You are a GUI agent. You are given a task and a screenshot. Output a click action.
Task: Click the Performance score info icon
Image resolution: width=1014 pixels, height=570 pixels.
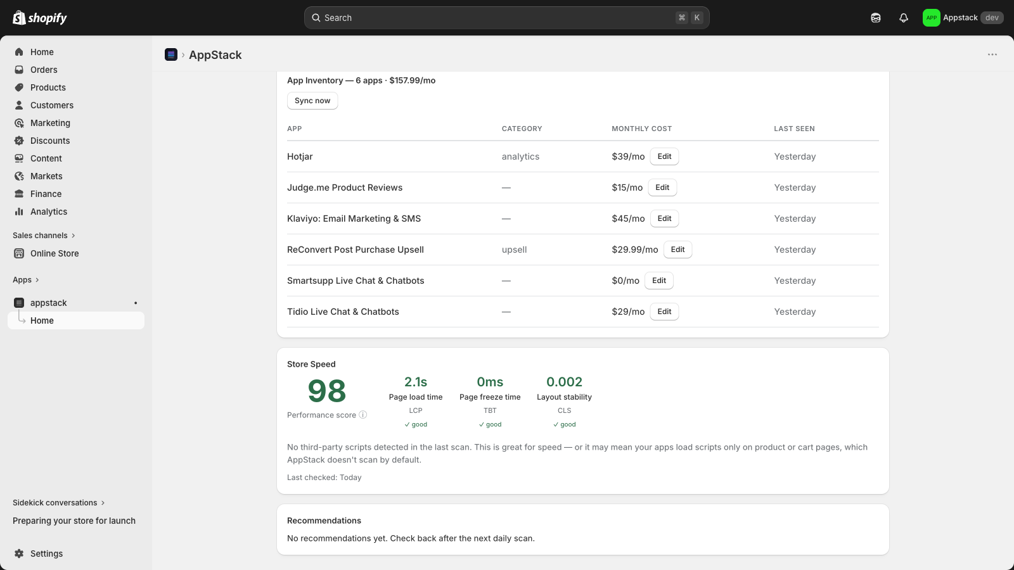tap(363, 415)
